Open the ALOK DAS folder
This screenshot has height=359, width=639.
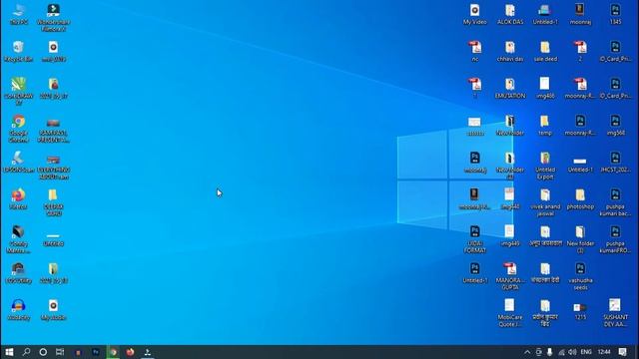[x=510, y=14]
